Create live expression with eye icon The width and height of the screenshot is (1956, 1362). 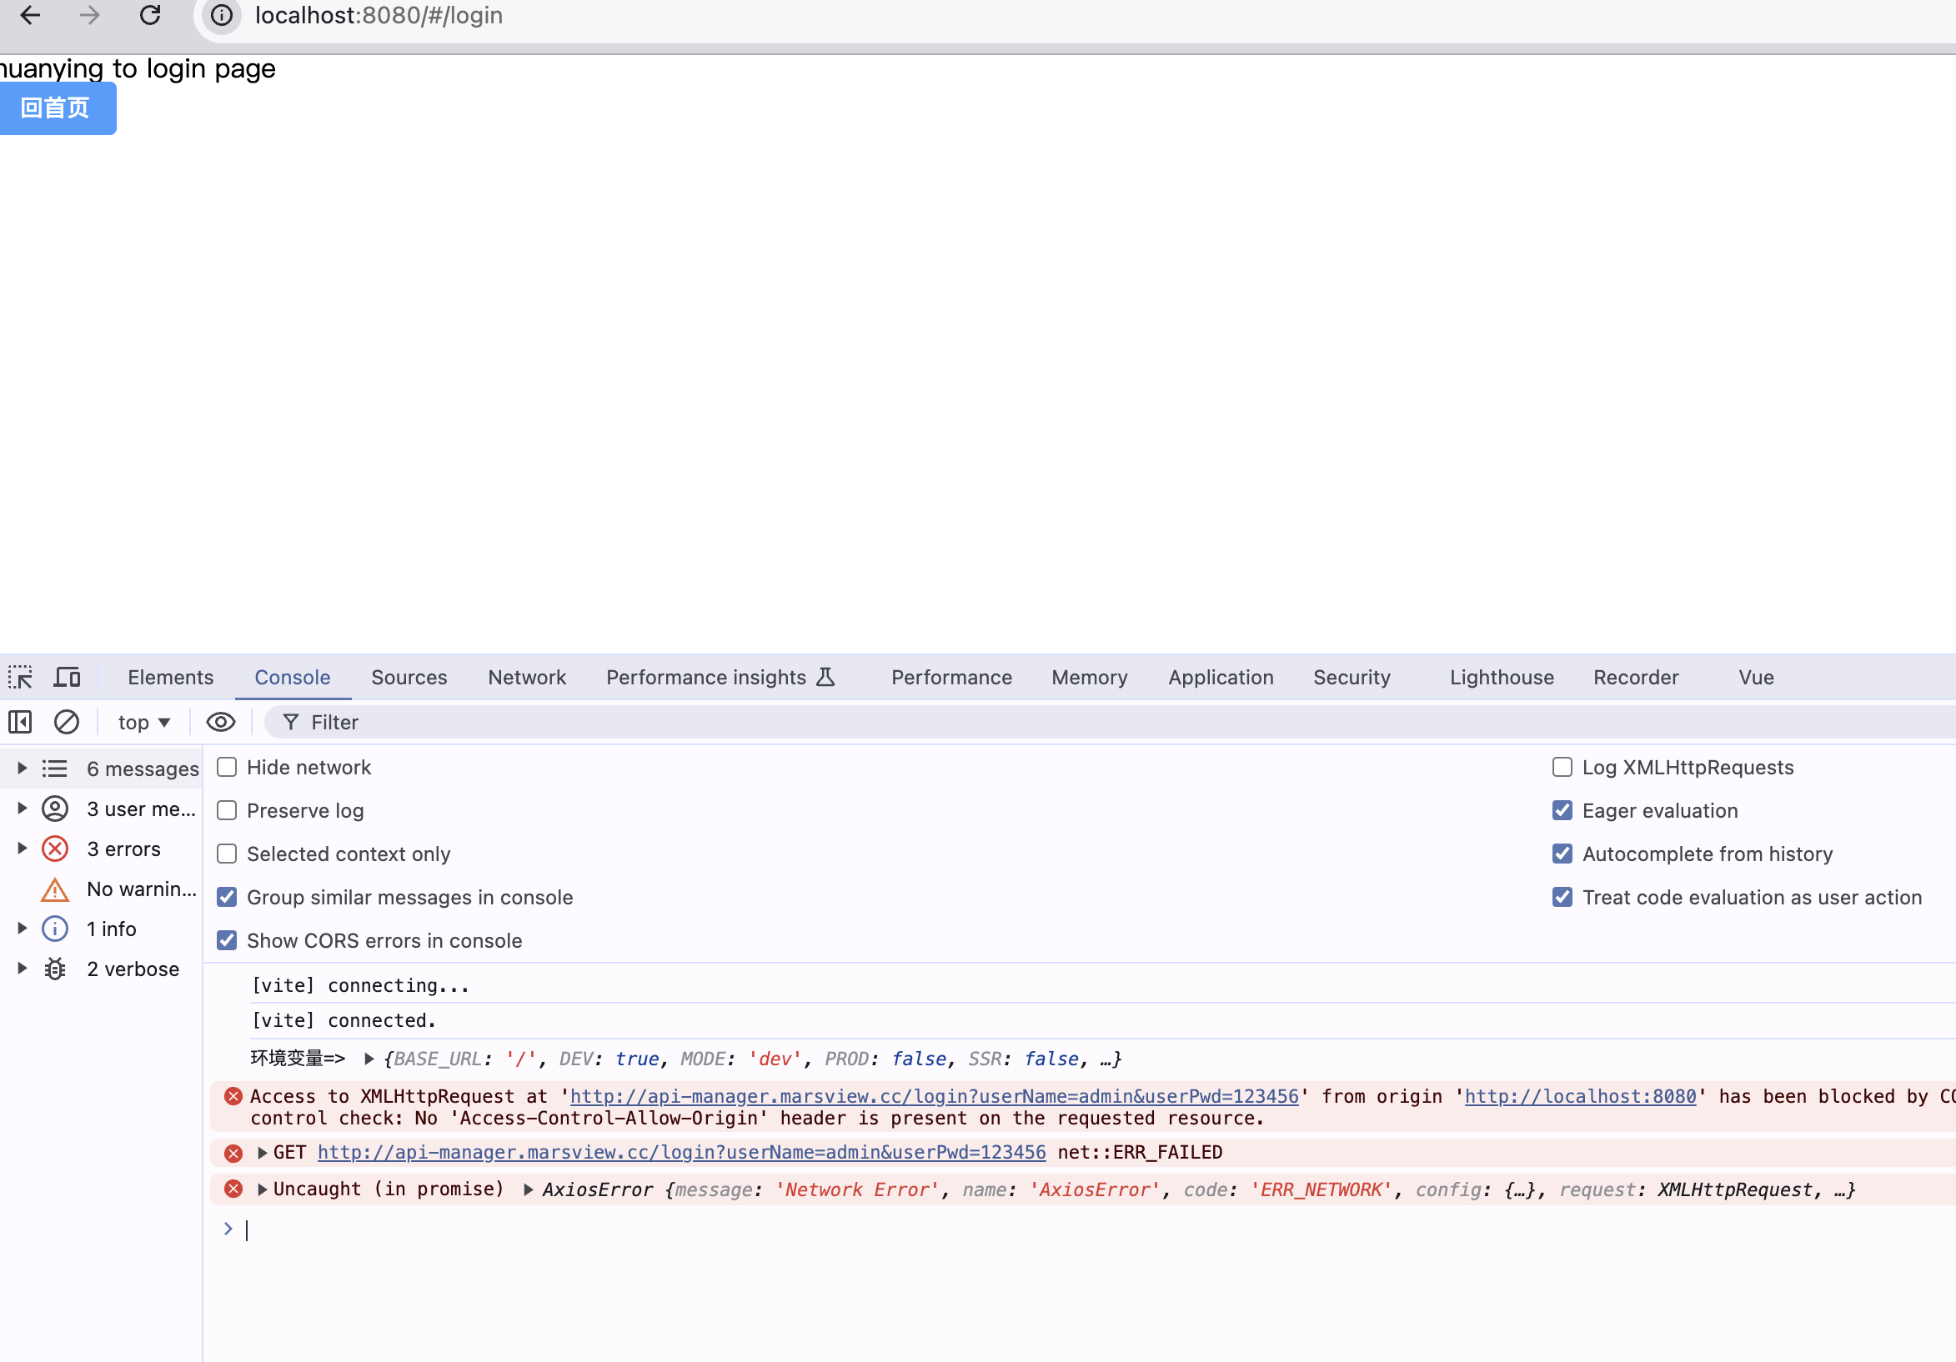[221, 724]
